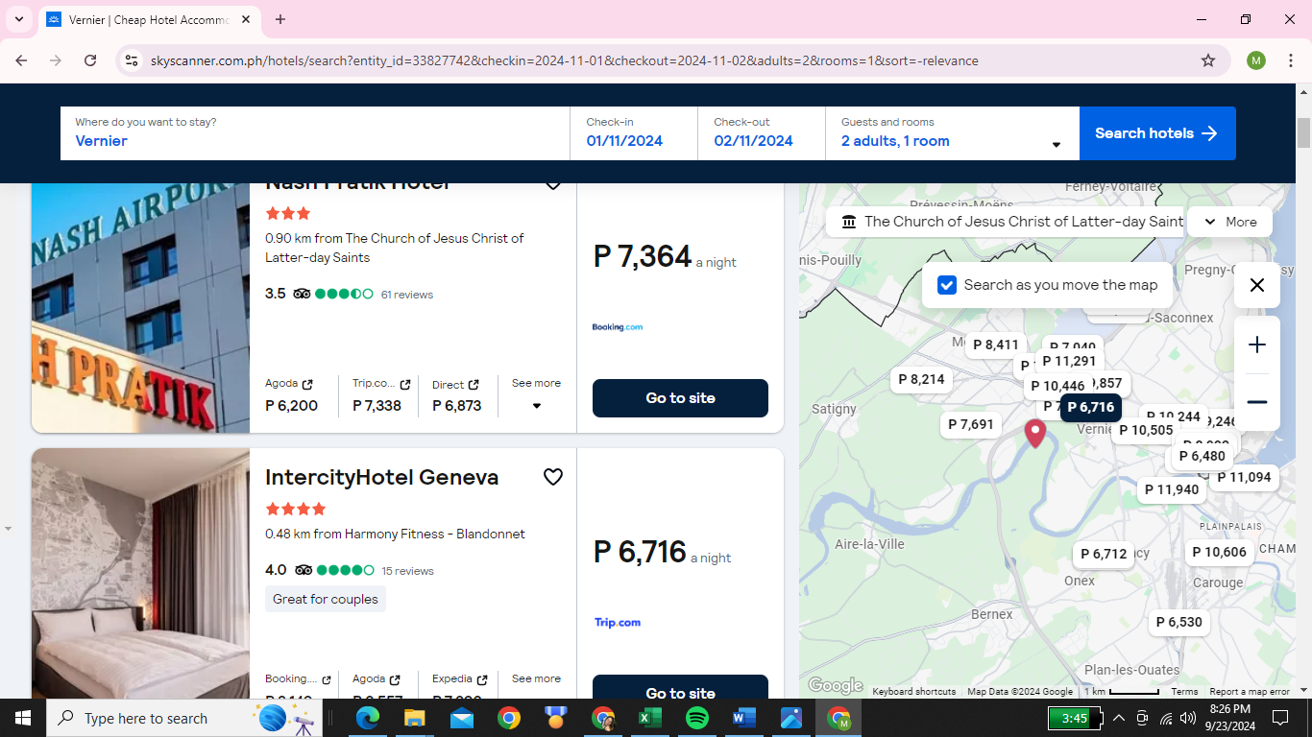1312x737 pixels.
Task: Click the destination field showing Vernier
Action: 315,133
